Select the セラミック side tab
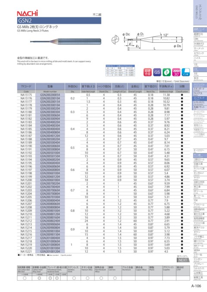207x292 pixels. point(200,53)
